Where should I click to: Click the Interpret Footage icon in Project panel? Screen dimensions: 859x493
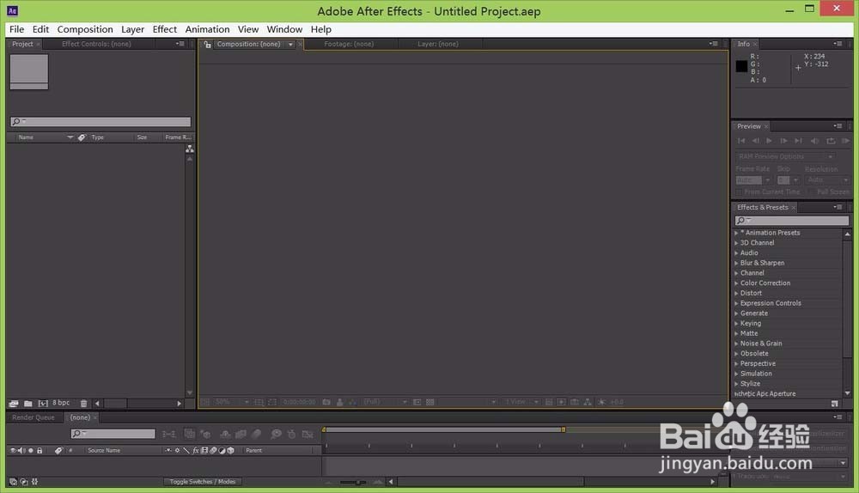tap(14, 404)
